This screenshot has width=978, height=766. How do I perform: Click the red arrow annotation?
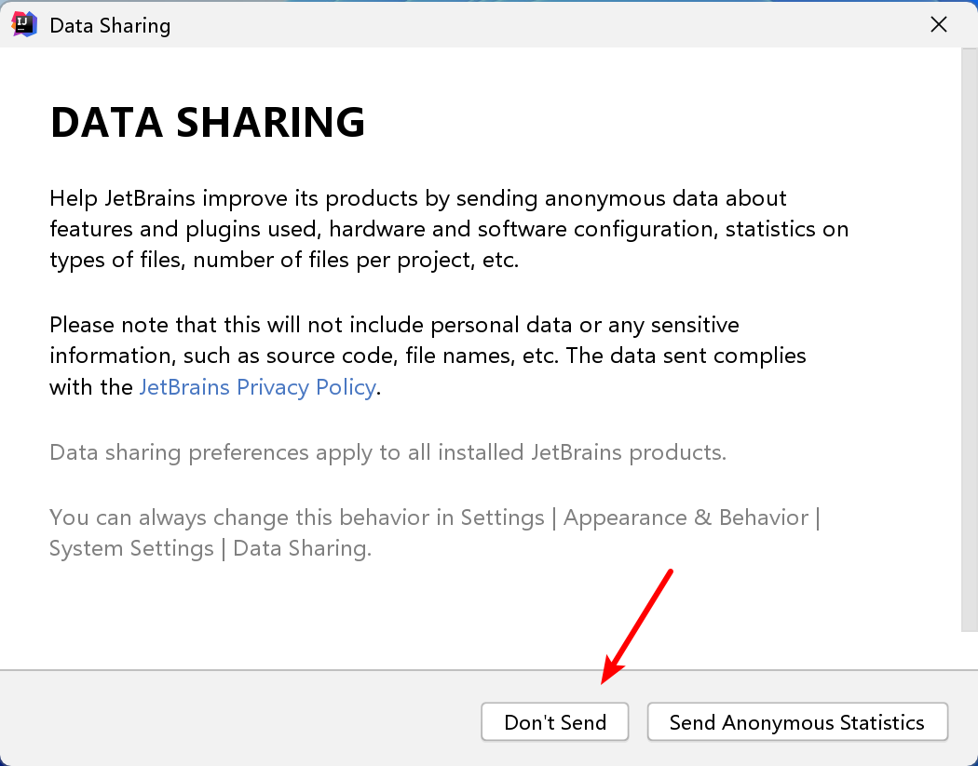click(637, 625)
